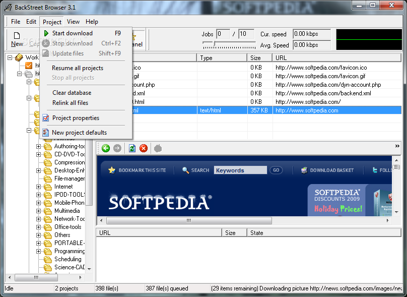This screenshot has height=297, width=407.
Task: Choose Start download from the Project menu
Action: click(86, 33)
